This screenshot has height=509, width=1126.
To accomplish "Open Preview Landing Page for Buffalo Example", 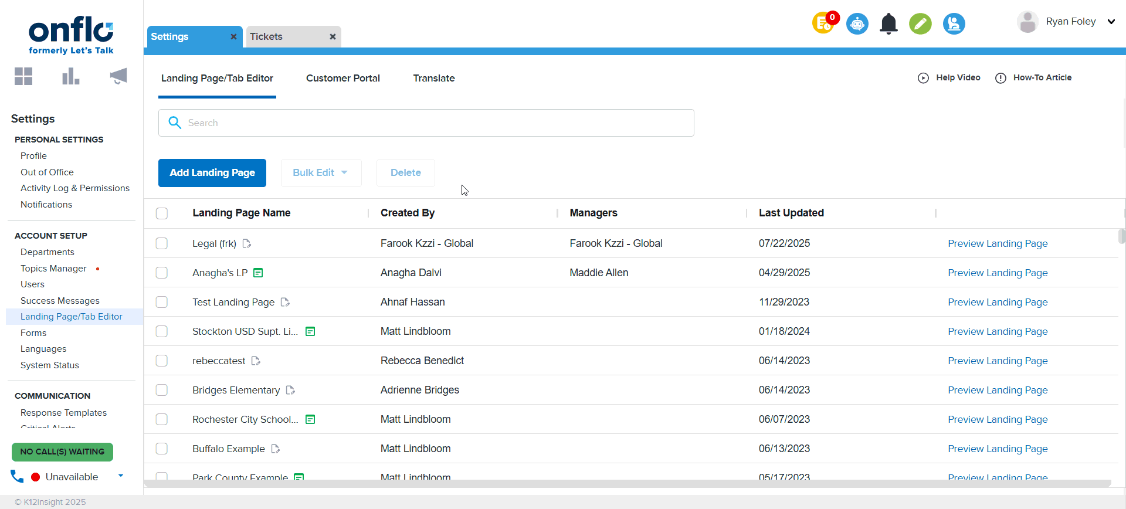I will 997,449.
